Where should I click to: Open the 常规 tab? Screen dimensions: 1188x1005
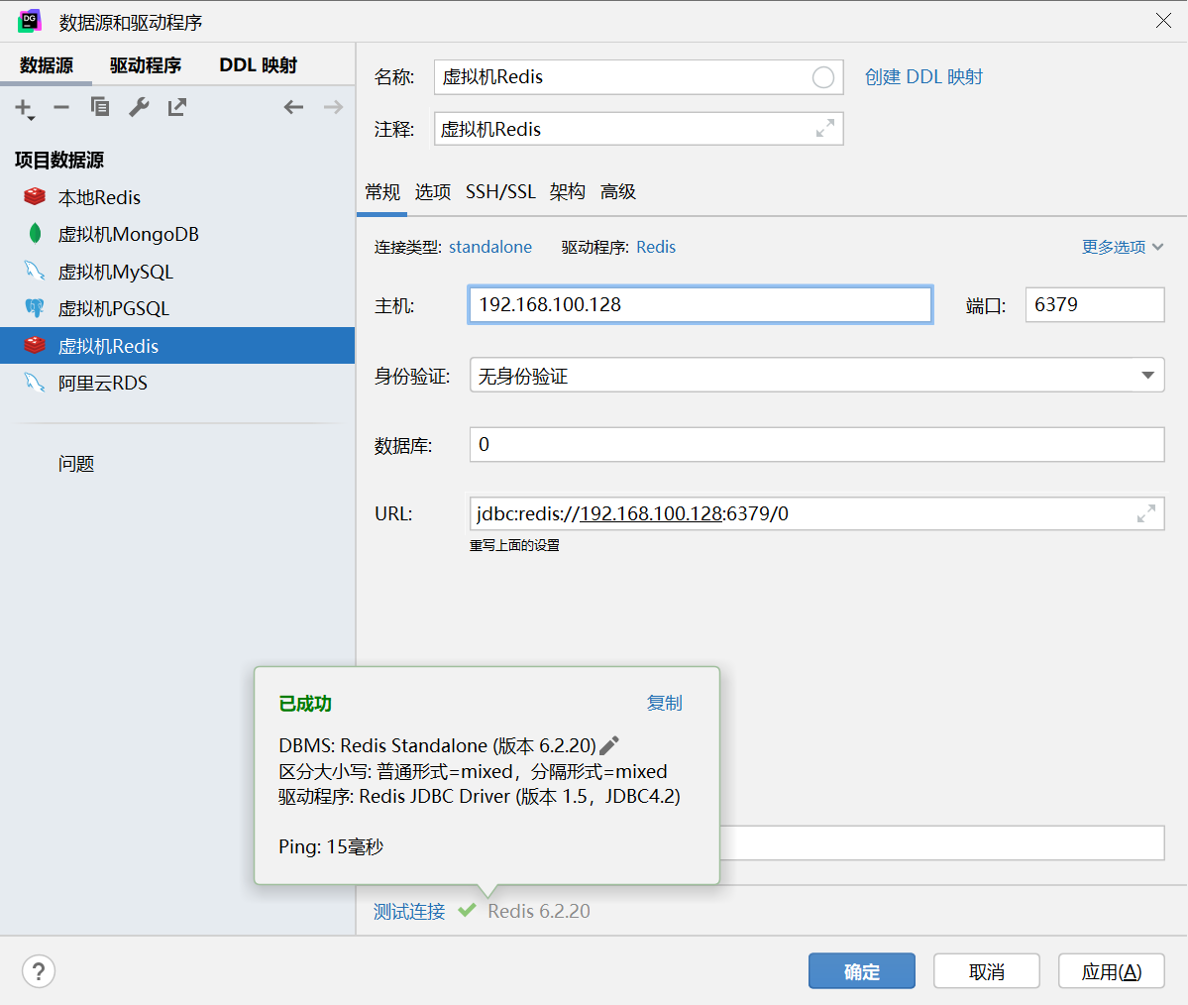click(381, 191)
